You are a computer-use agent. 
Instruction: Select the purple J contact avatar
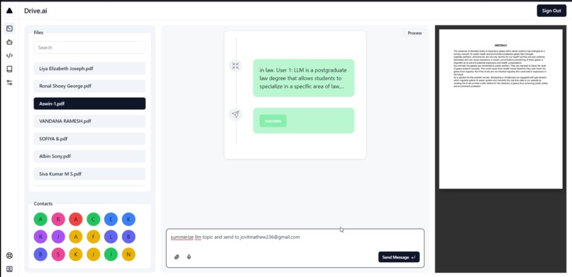click(58, 237)
